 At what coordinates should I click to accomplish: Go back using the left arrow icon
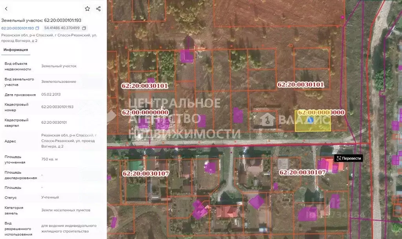(6, 9)
